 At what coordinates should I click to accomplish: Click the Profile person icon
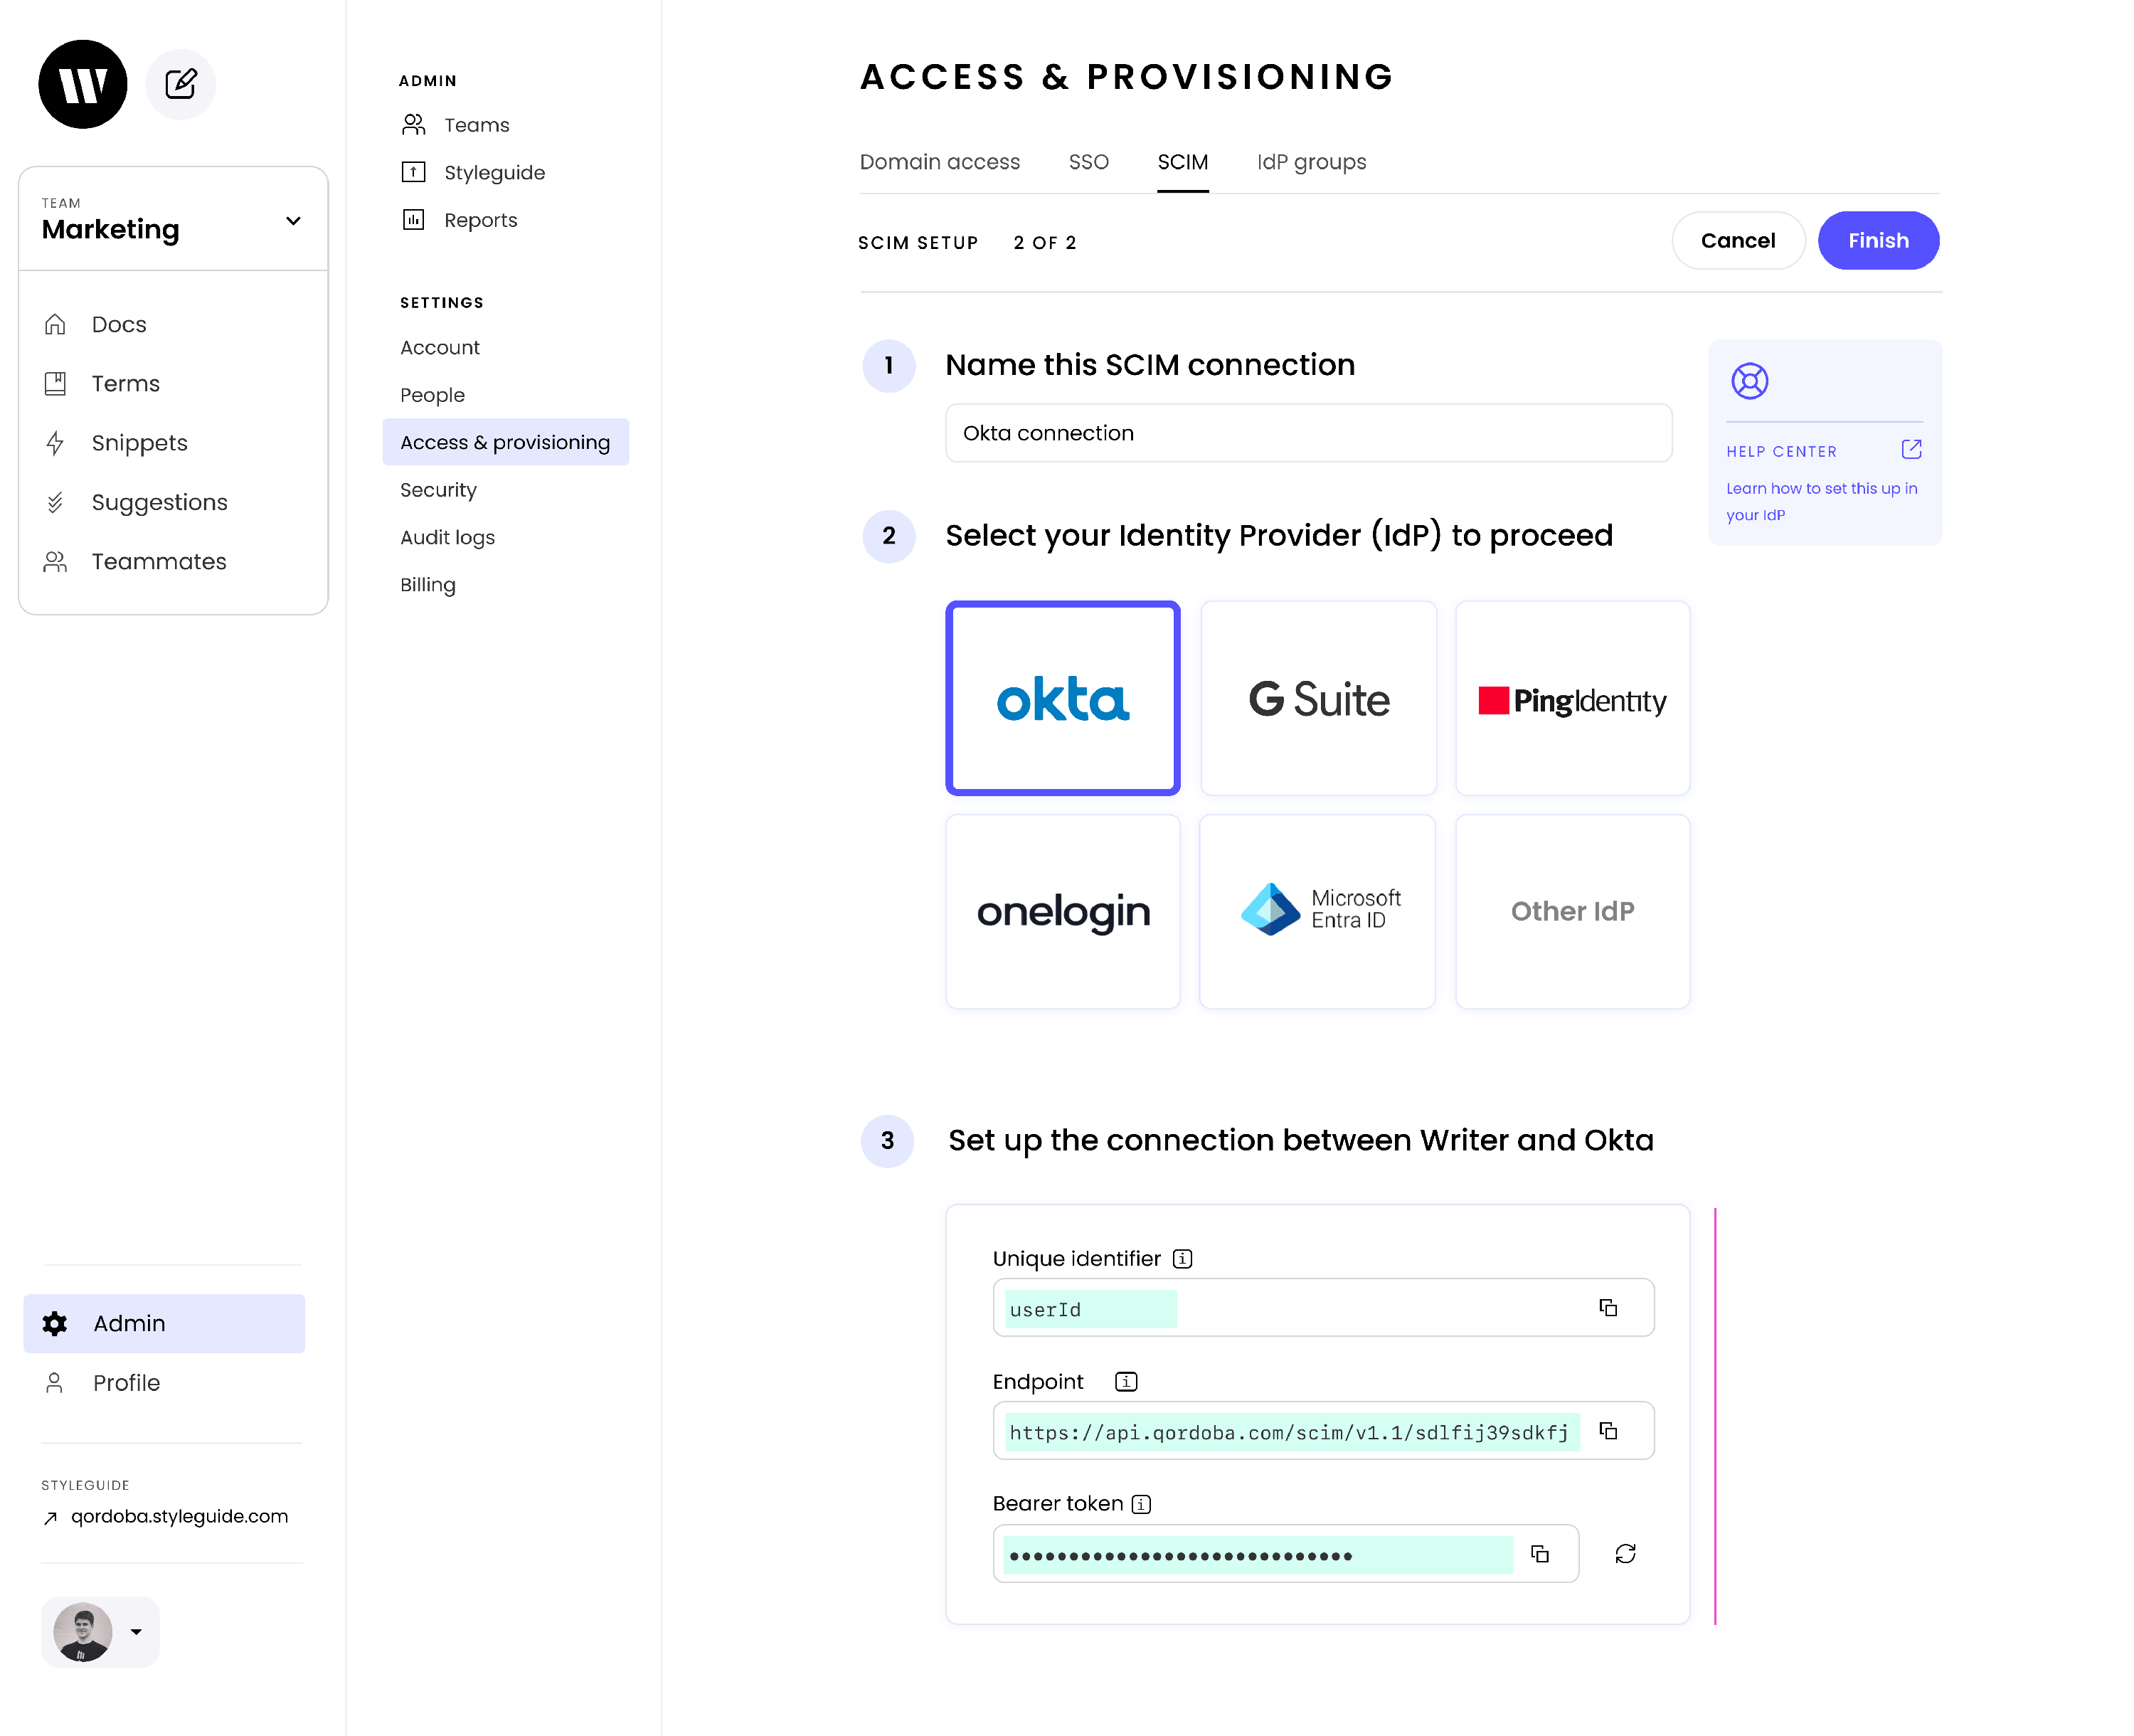coord(55,1382)
